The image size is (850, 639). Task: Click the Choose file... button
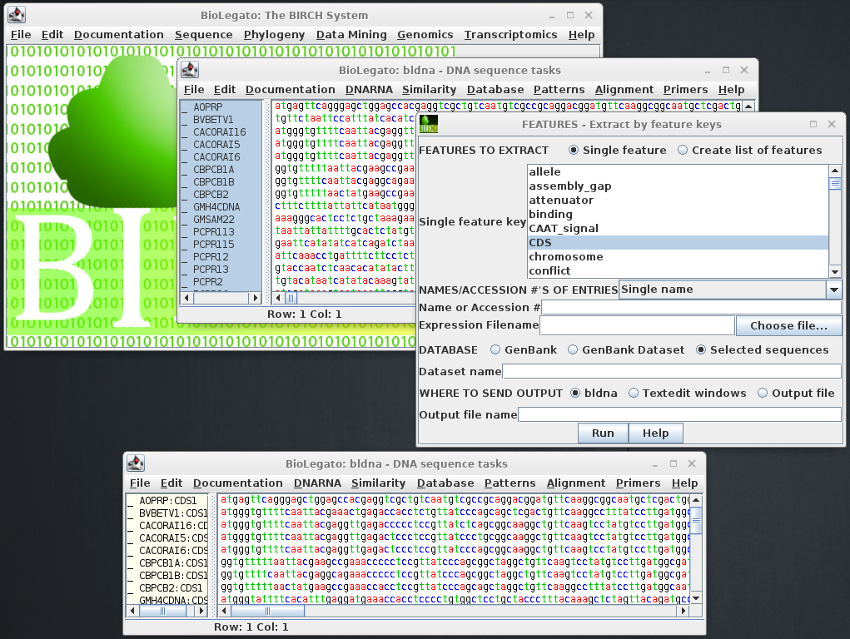(x=788, y=325)
